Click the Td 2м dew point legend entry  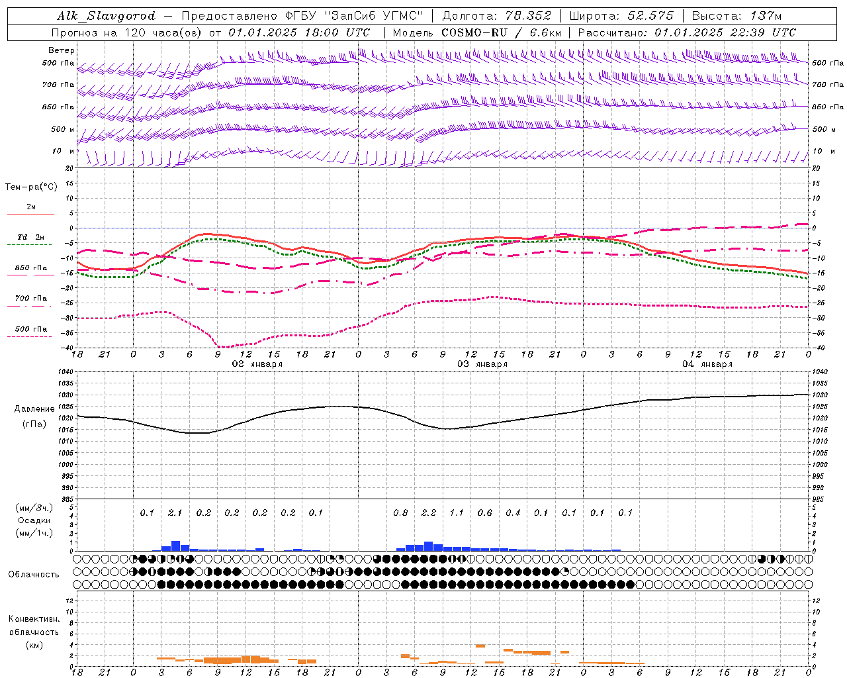coord(31,237)
